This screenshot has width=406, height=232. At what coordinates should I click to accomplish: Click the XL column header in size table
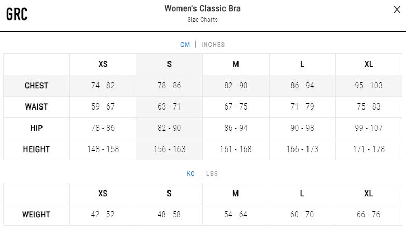369,64
